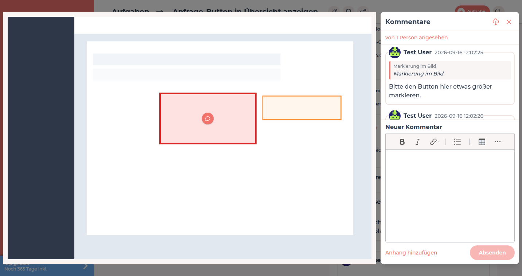This screenshot has height=276, width=522.
Task: Click the avatar of the 12:02:26 comment
Action: (x=395, y=115)
